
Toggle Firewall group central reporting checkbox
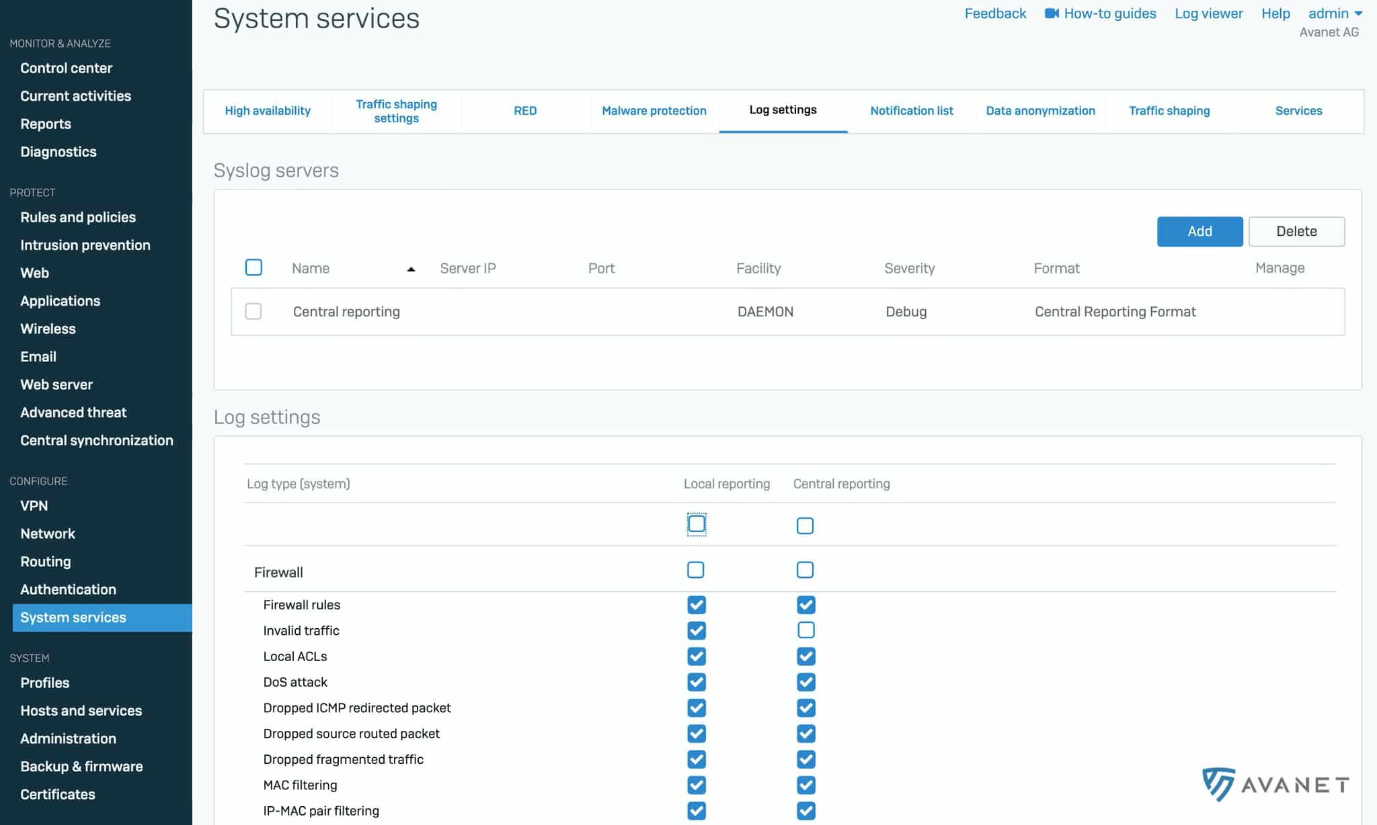coord(805,570)
